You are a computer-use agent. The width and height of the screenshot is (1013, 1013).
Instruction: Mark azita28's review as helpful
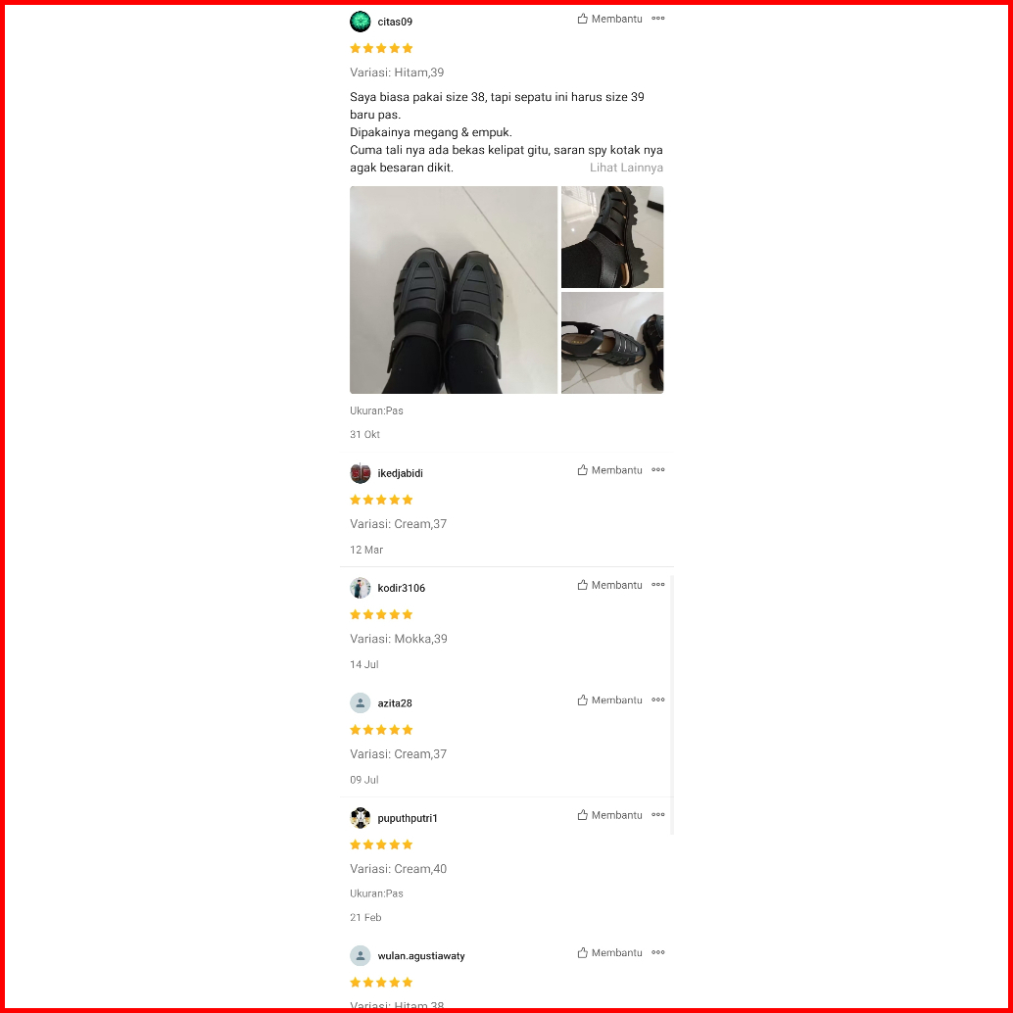coord(609,700)
